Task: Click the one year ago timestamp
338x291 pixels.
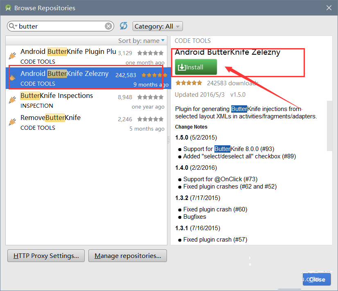Action: pyautogui.click(x=148, y=107)
